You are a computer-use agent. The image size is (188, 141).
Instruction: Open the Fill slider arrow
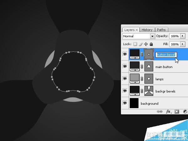coord(183,44)
